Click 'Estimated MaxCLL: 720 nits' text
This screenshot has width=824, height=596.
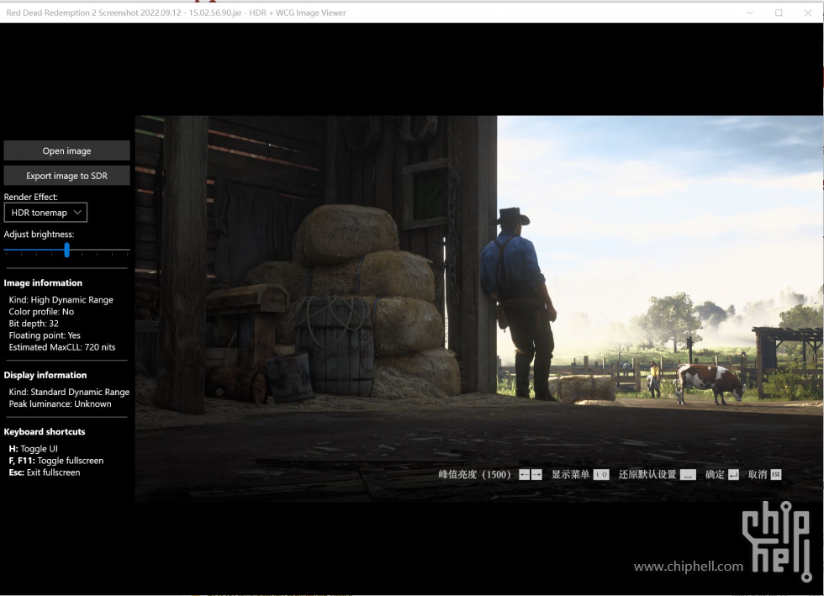pos(62,347)
